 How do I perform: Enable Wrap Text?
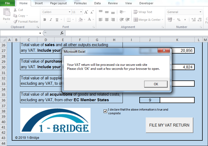pyautogui.click(x=143, y=12)
